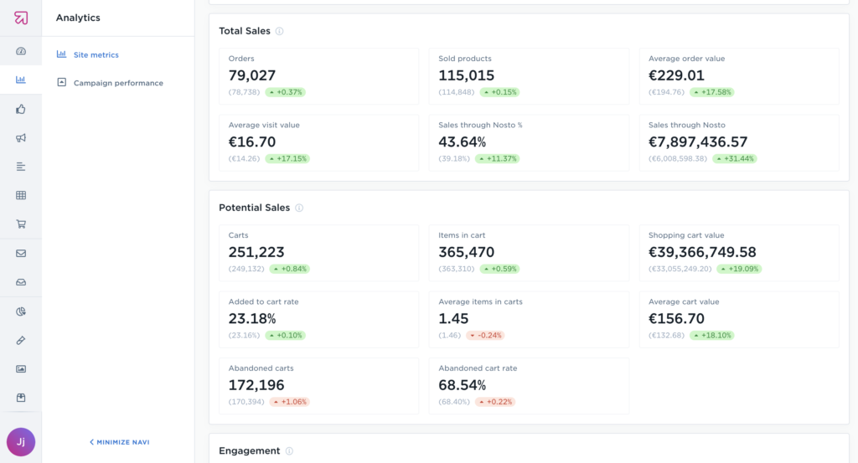Click the info icon next to Total Sales

[x=280, y=32]
